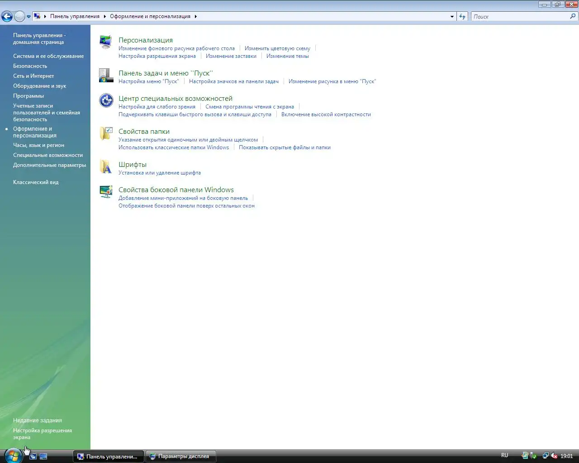This screenshot has height=463, width=579.
Task: Click Изменение темы link
Action: 288,56
